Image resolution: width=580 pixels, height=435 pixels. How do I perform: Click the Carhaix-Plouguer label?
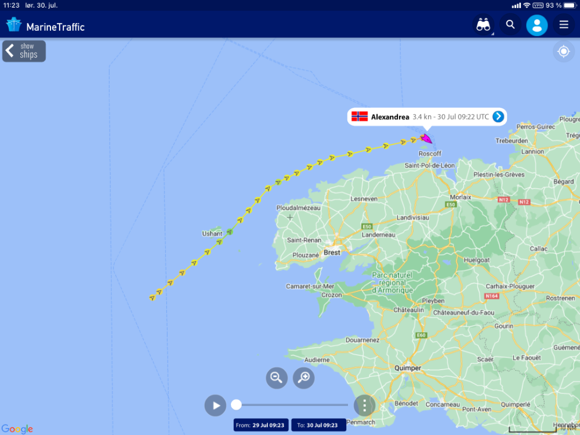pyautogui.click(x=510, y=287)
